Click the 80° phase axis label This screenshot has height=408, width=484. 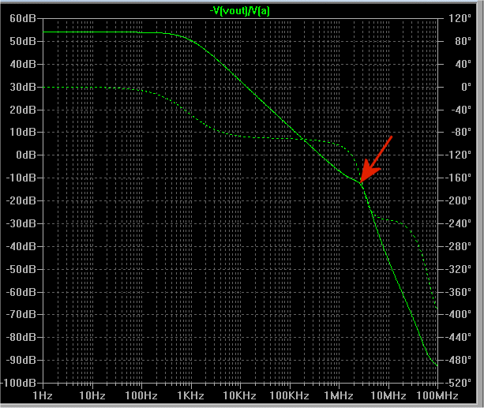[463, 41]
